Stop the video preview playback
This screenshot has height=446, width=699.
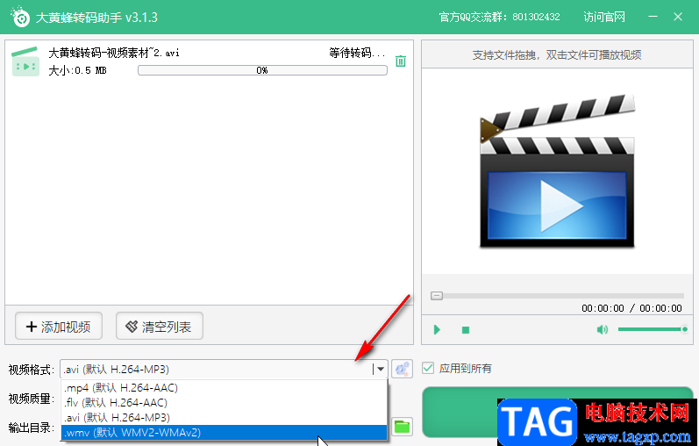click(466, 330)
